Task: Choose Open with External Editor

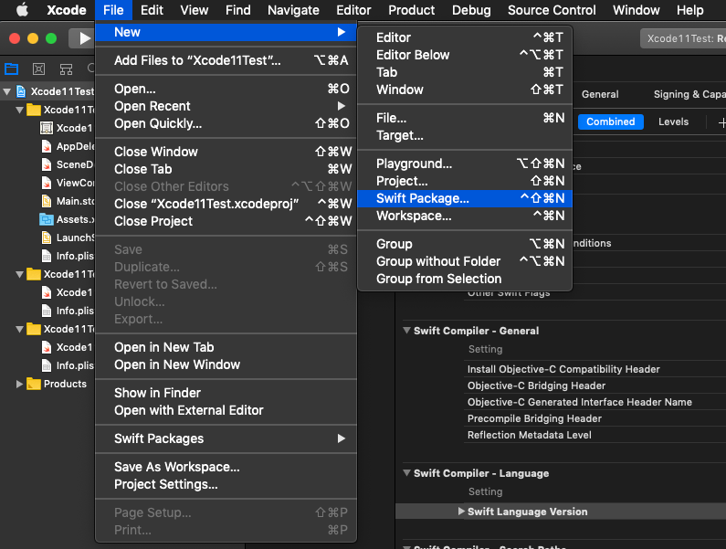Action: (x=226, y=410)
